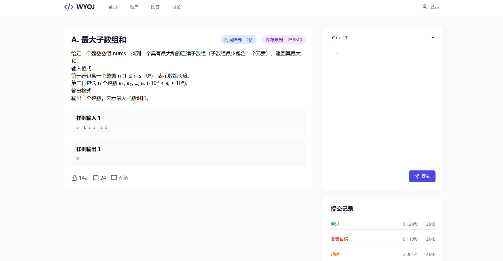Screen dimensions: 503x261
Task: Go to the 首页 nav item
Action: click(113, 7)
